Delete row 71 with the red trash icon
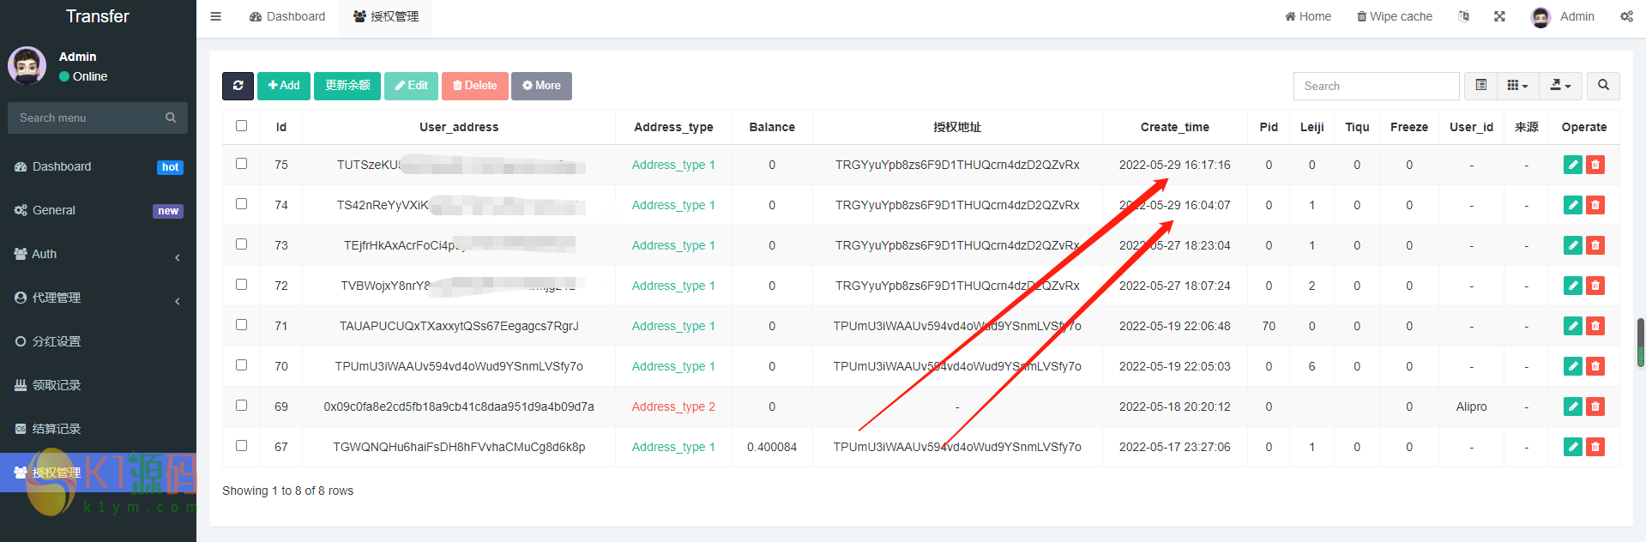Screen dimensions: 1646x542 coord(1595,326)
